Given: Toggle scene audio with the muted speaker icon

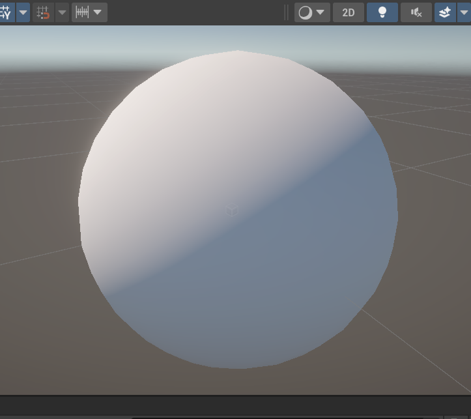Looking at the screenshot, I should pyautogui.click(x=416, y=12).
